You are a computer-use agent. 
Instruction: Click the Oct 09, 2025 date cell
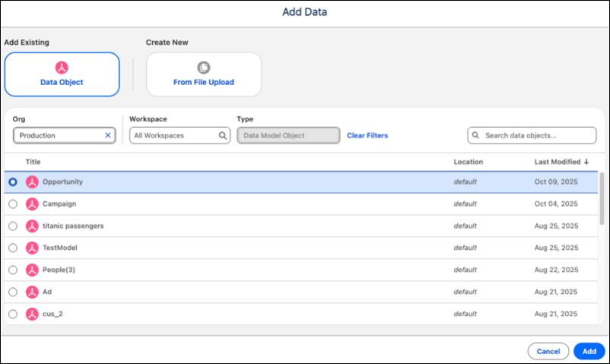[x=556, y=182]
